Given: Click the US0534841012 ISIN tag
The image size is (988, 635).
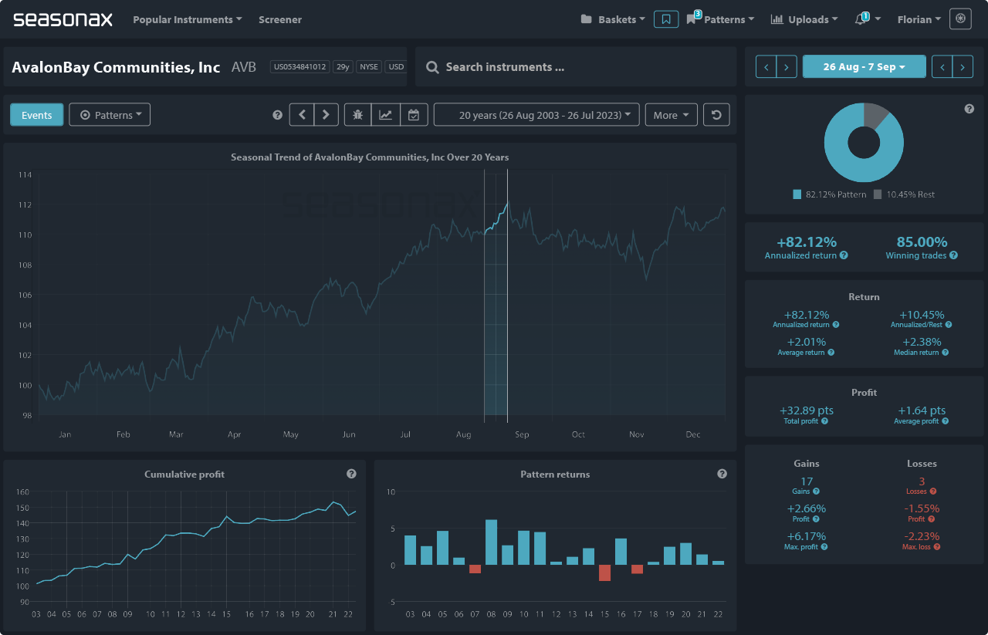Looking at the screenshot, I should coord(299,67).
